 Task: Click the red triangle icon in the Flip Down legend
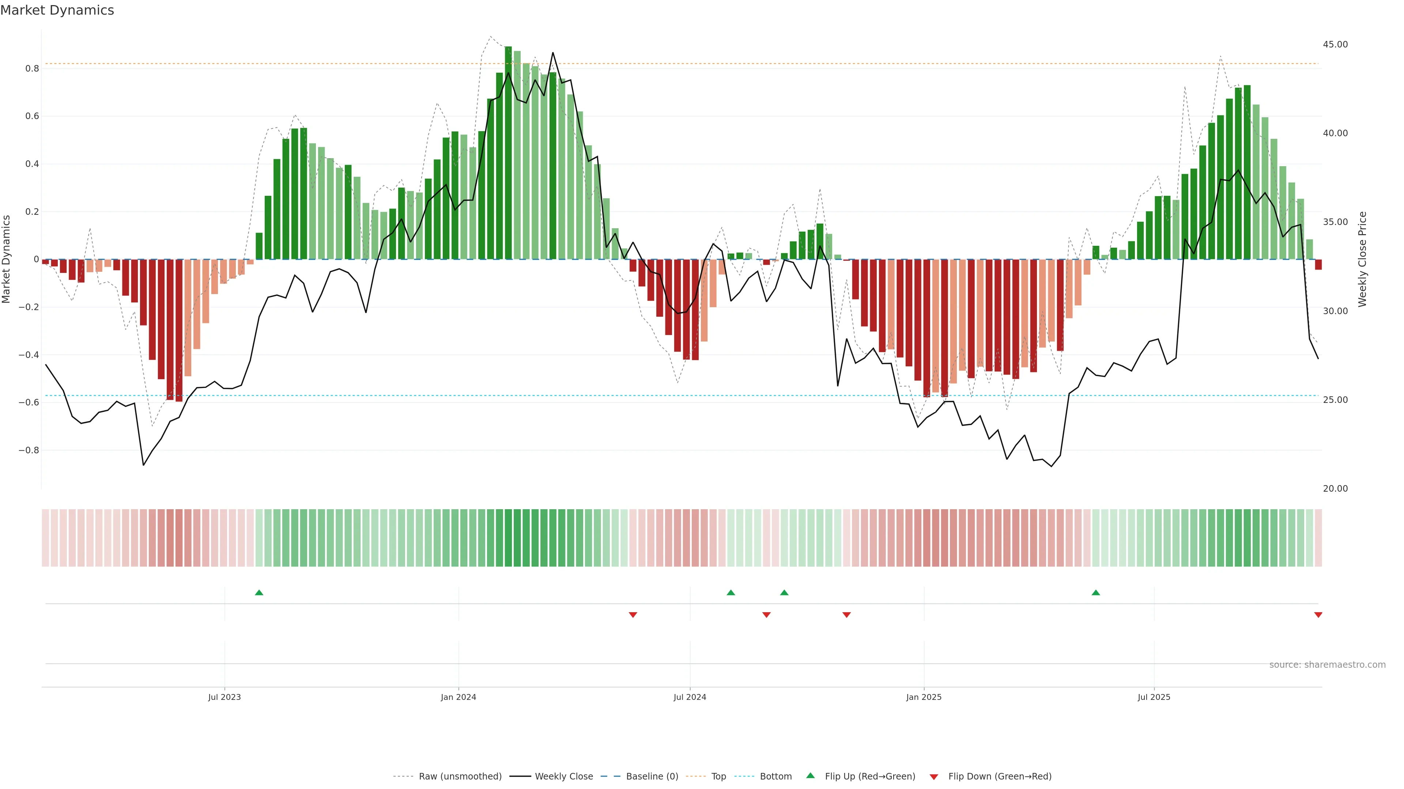[x=934, y=777]
